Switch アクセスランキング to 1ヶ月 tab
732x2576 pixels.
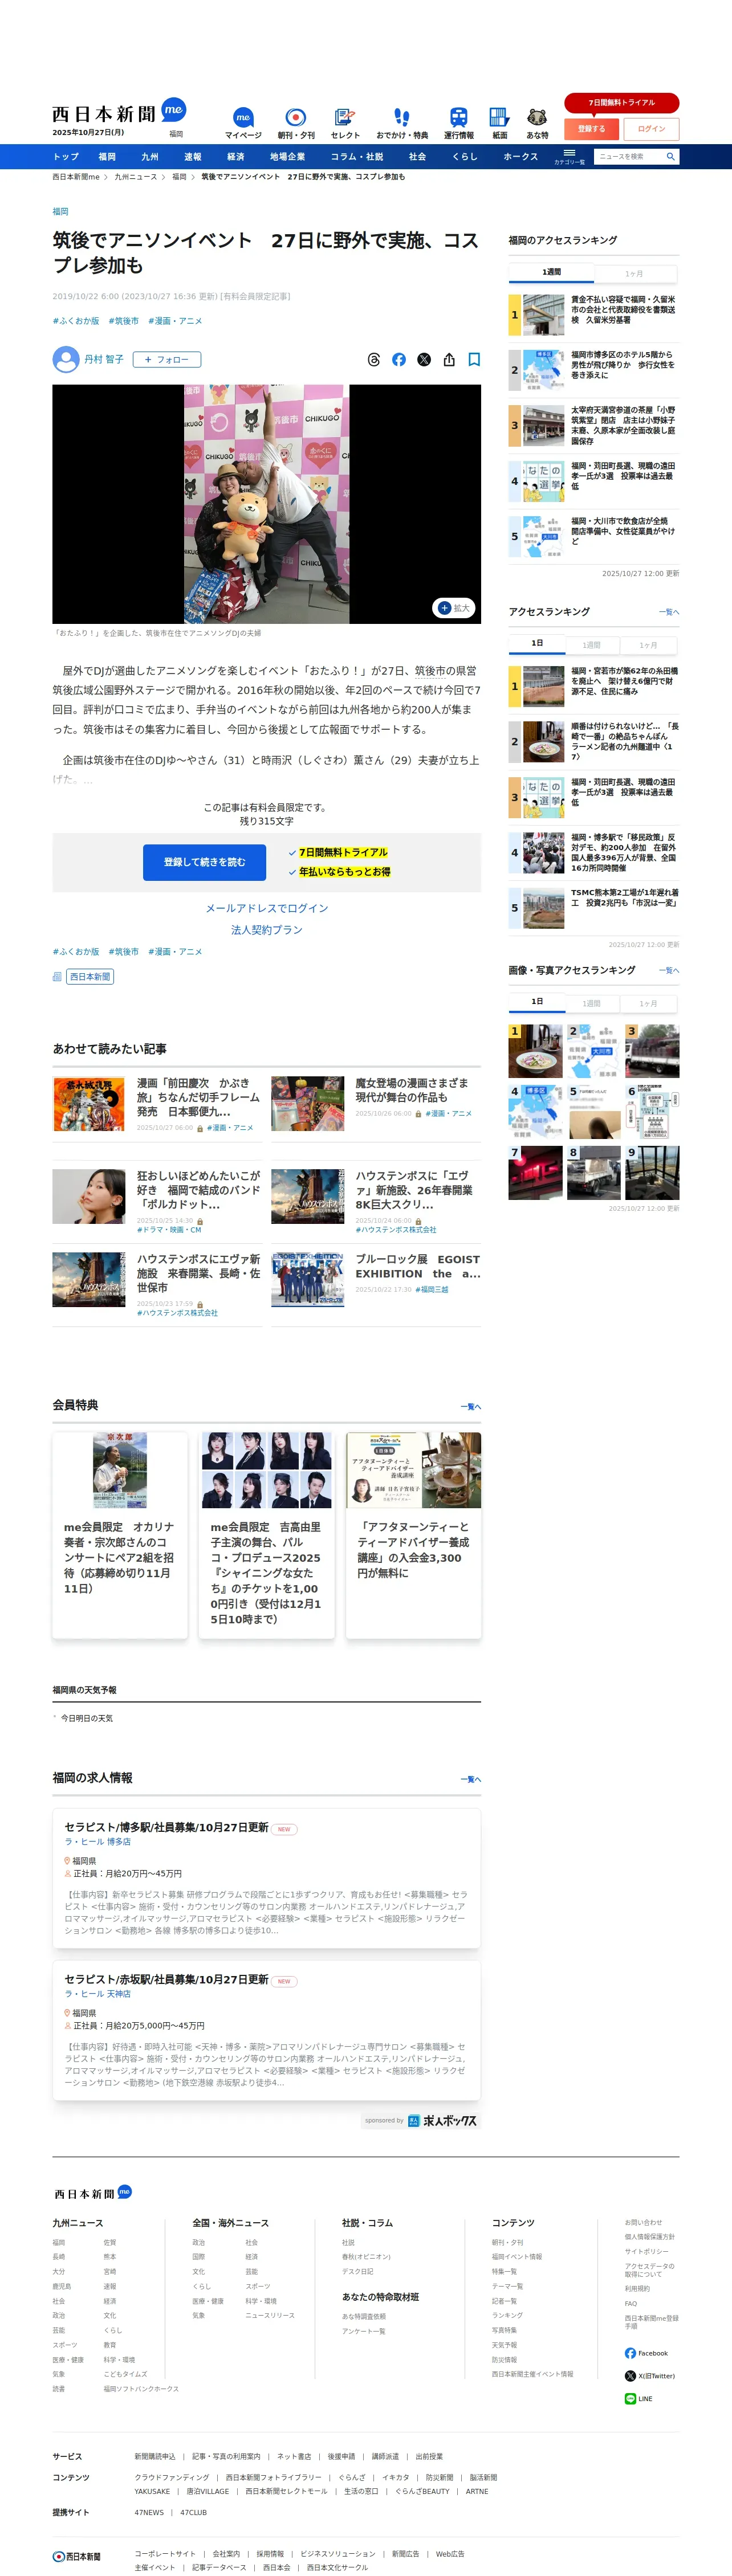(649, 645)
